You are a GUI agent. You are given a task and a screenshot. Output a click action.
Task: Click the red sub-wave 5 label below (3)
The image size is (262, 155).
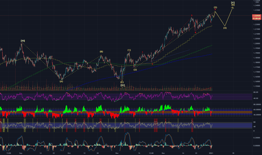tap(215, 10)
